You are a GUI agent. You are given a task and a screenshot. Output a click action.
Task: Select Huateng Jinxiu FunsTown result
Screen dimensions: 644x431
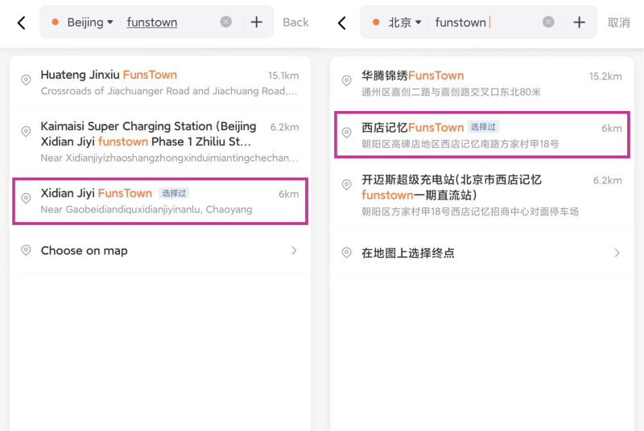pos(160,82)
